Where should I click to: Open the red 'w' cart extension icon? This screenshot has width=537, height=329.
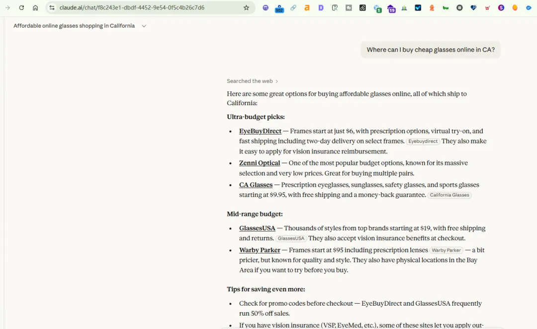point(487,7)
